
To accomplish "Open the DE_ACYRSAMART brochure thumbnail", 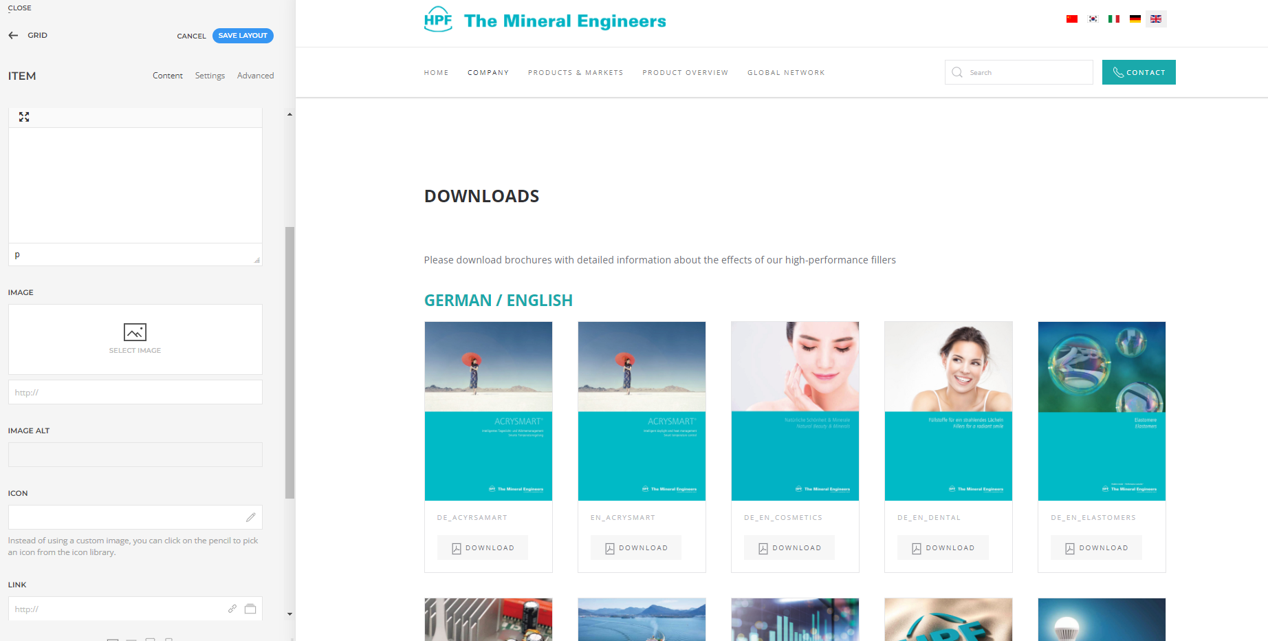I will [488, 411].
